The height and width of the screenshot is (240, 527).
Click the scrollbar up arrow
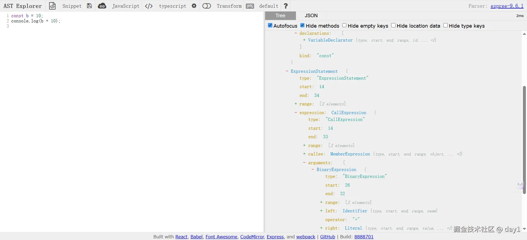coord(524,34)
